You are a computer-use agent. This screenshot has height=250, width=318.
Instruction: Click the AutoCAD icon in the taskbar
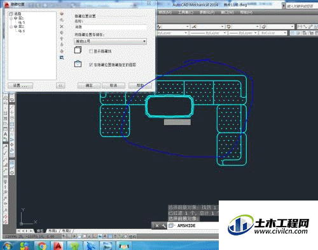(x=58, y=246)
